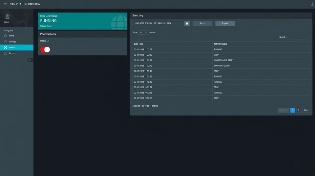Open the calendar date picker icon
This screenshot has width=315, height=176.
pos(187,24)
